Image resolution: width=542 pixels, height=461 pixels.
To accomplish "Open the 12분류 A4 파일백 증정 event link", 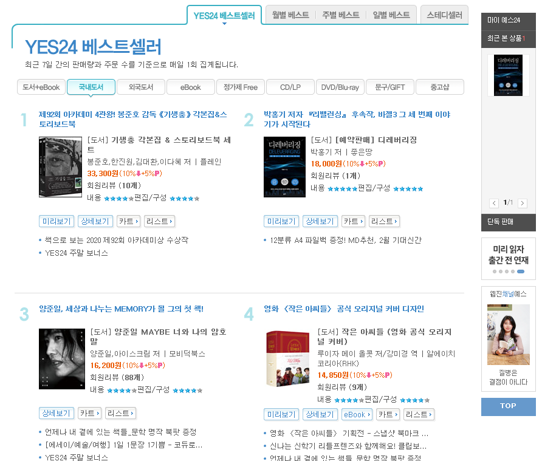I will tap(346, 240).
